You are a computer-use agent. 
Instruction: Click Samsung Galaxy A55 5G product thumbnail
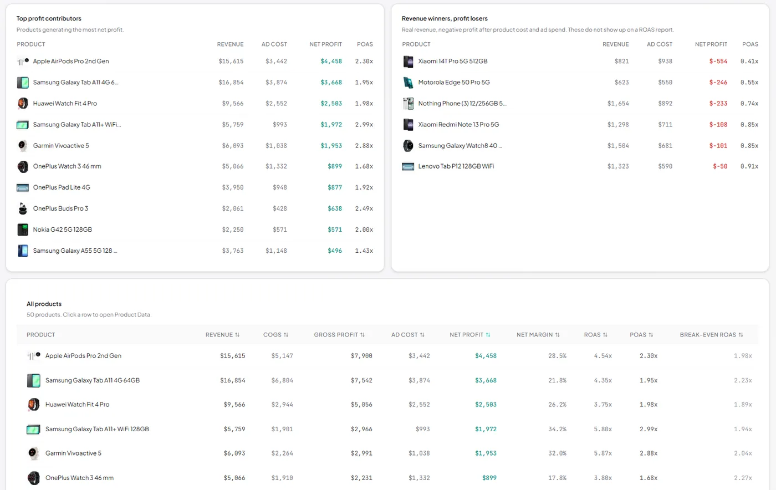23,251
